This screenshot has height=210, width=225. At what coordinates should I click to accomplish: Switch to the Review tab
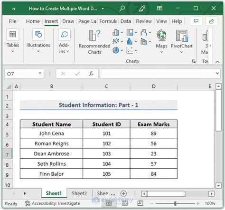pos(144,21)
